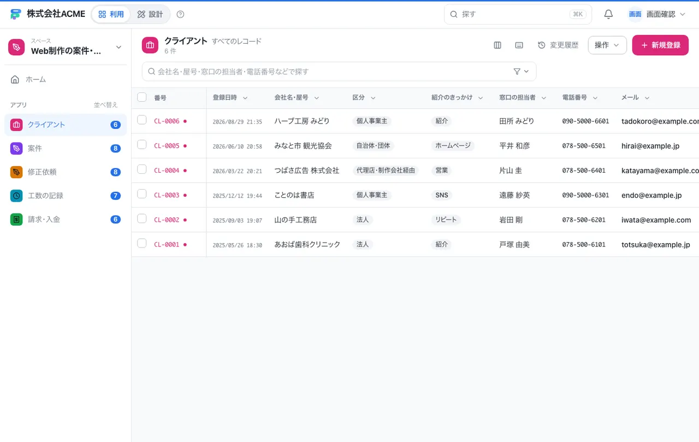
Task: Go to ホーム in sidebar
Action: (x=66, y=79)
